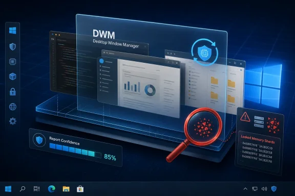Click the 85% confidence value
Image resolution: width=295 pixels, height=196 pixels.
coord(110,157)
